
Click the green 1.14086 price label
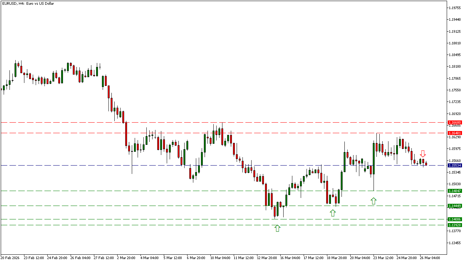455,219
